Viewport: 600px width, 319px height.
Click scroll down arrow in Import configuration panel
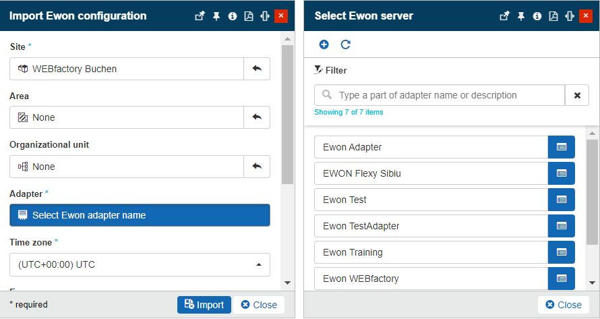click(287, 283)
